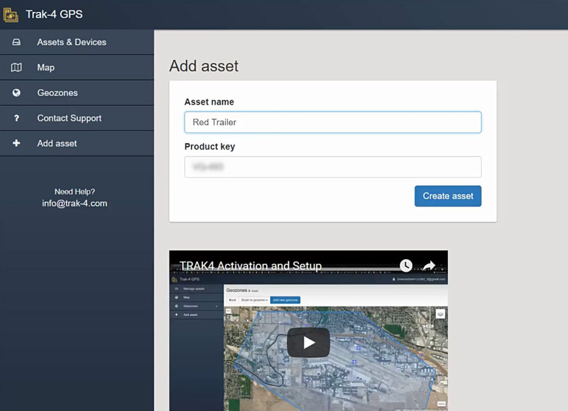The image size is (568, 411).
Task: Click the Assets & Devices drive icon
Action: (16, 42)
